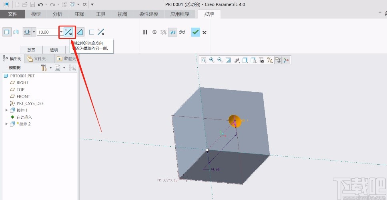The height and width of the screenshot is (200, 387).
Task: Click the 10.00 depth value field
Action: (48, 32)
